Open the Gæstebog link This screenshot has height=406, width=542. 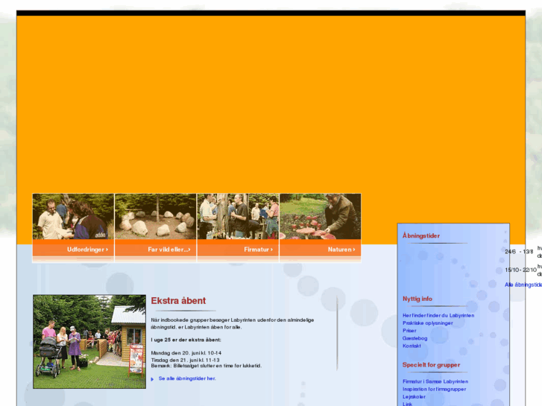tap(415, 338)
